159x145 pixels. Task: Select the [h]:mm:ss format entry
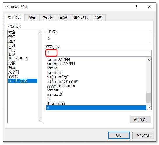56,103
